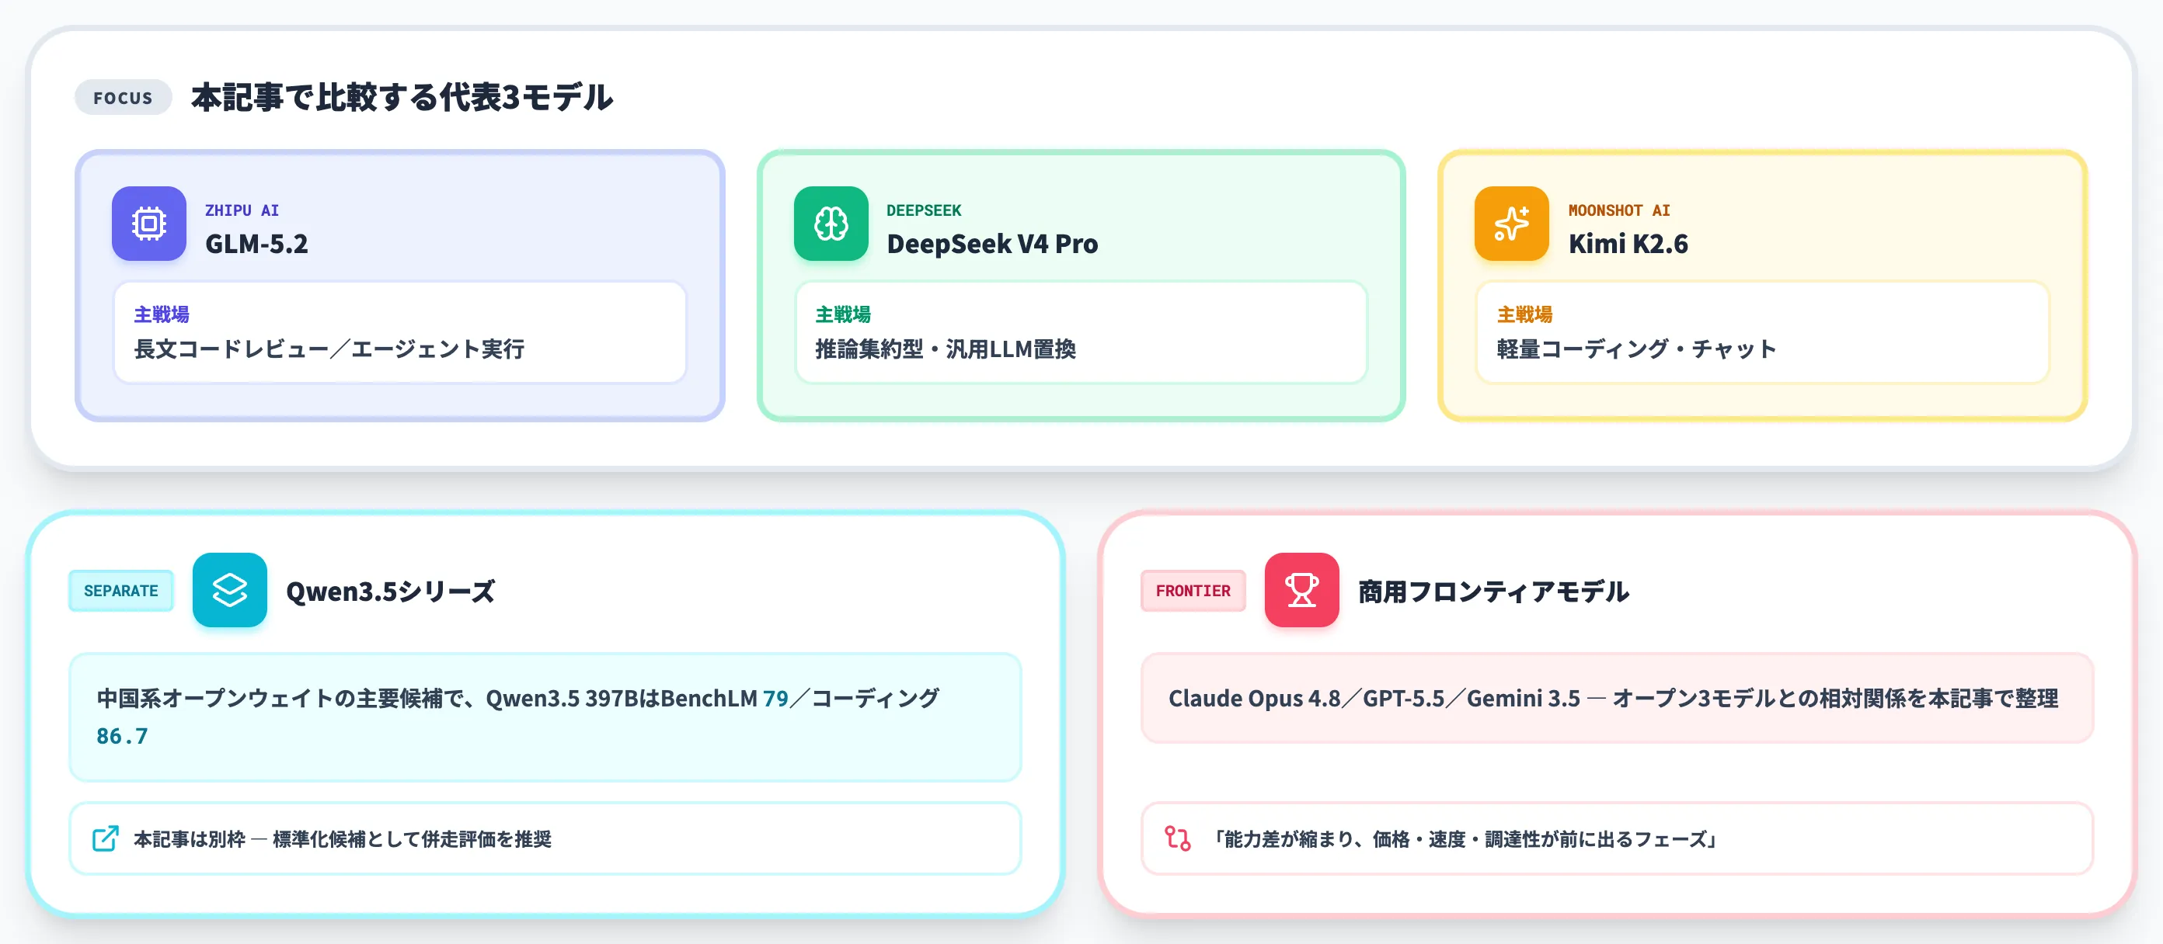Screen dimensions: 2163x944
Task: Click the external-link icon beside 本記事は別枠
Action: click(x=106, y=838)
